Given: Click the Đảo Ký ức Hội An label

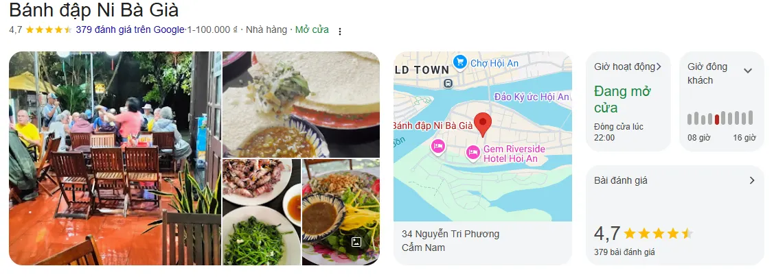Looking at the screenshot, I should coord(531,97).
